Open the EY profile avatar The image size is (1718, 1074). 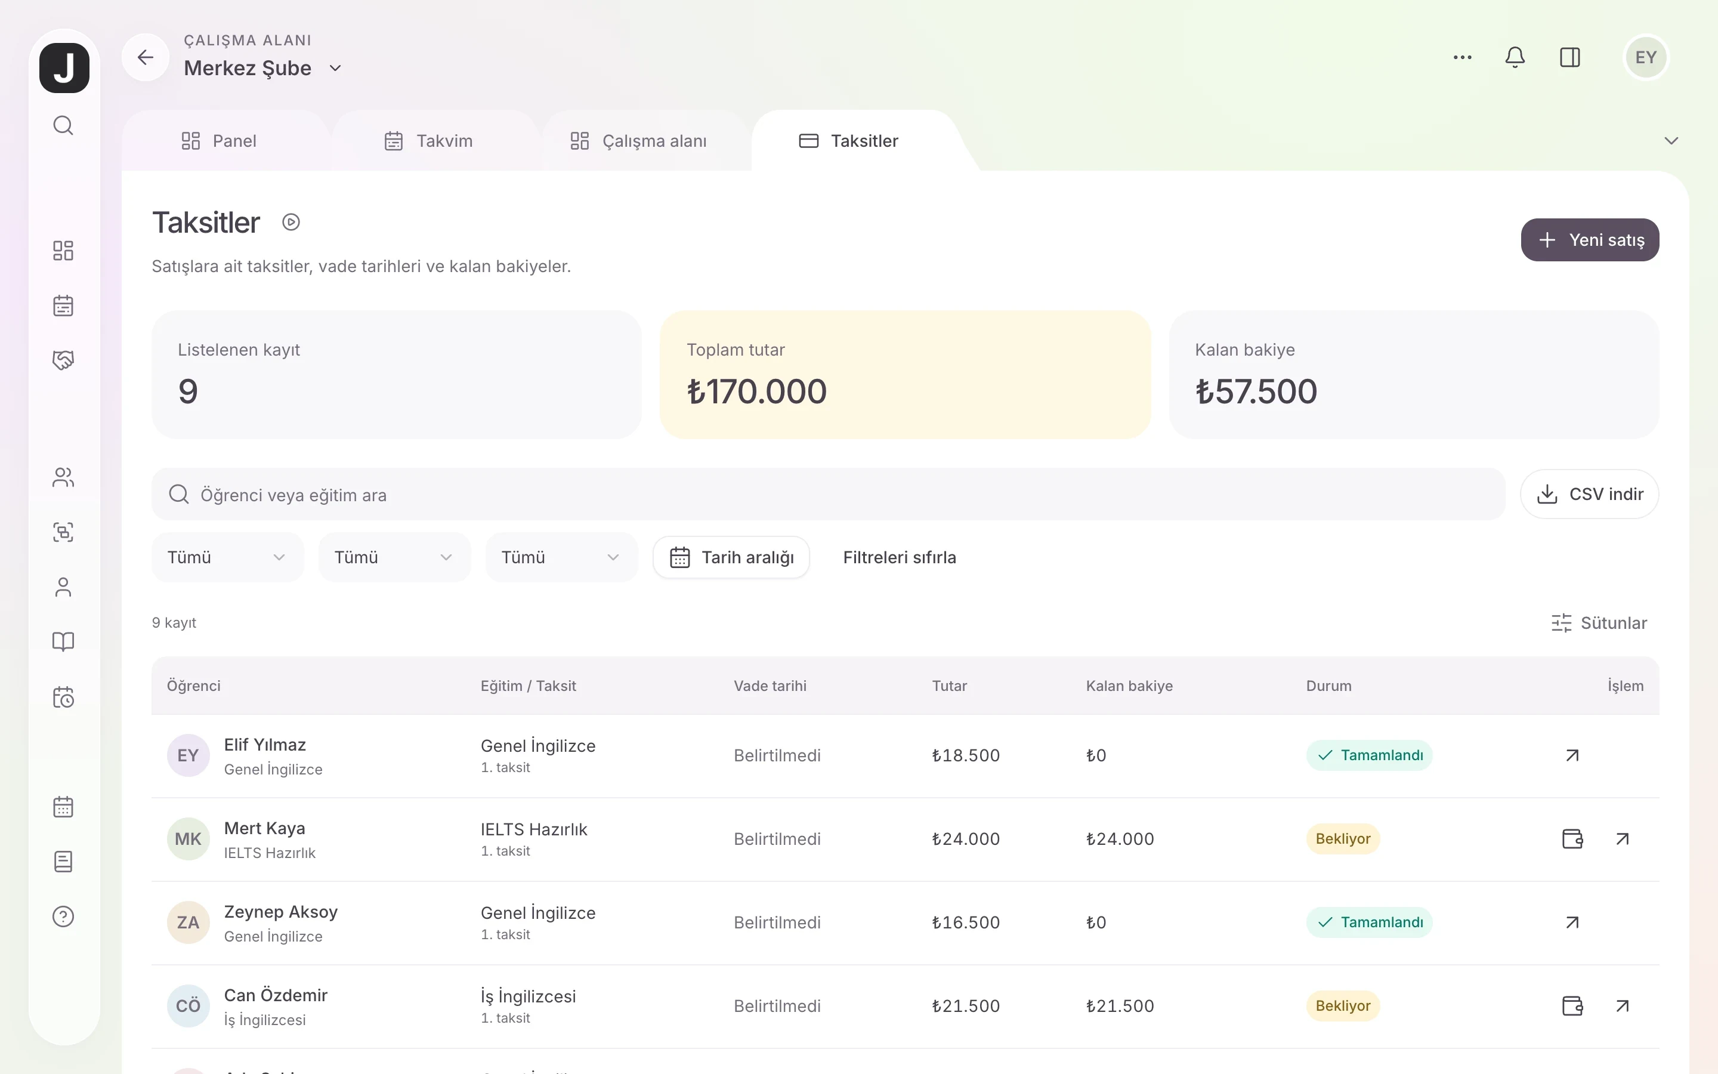(1646, 57)
